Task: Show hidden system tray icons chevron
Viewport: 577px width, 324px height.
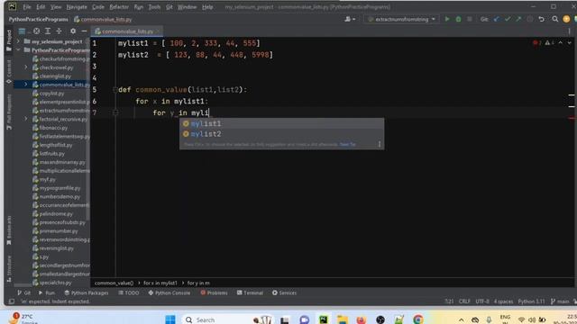Action: click(461, 320)
